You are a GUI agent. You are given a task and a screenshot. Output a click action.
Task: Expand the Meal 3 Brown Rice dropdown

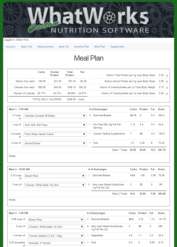tap(56, 220)
